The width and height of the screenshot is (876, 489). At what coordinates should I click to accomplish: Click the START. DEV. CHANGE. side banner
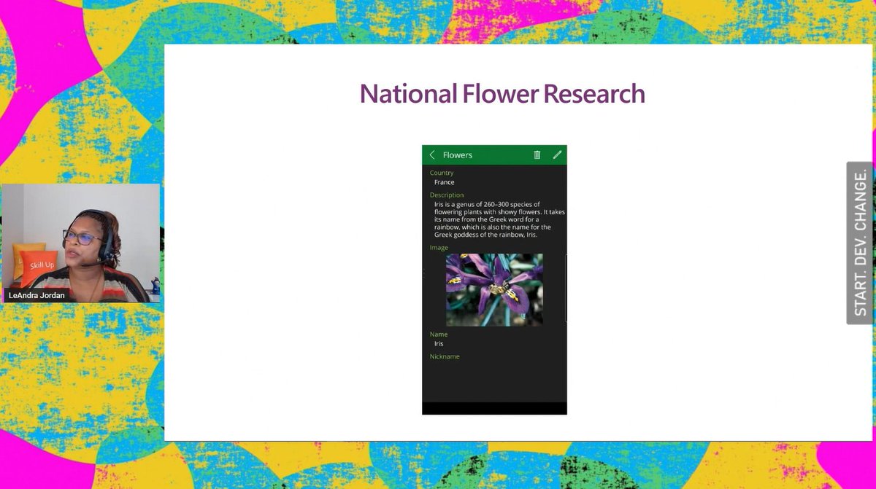coord(861,243)
